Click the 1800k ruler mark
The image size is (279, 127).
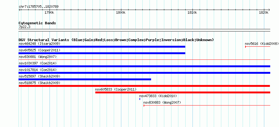tap(121, 13)
